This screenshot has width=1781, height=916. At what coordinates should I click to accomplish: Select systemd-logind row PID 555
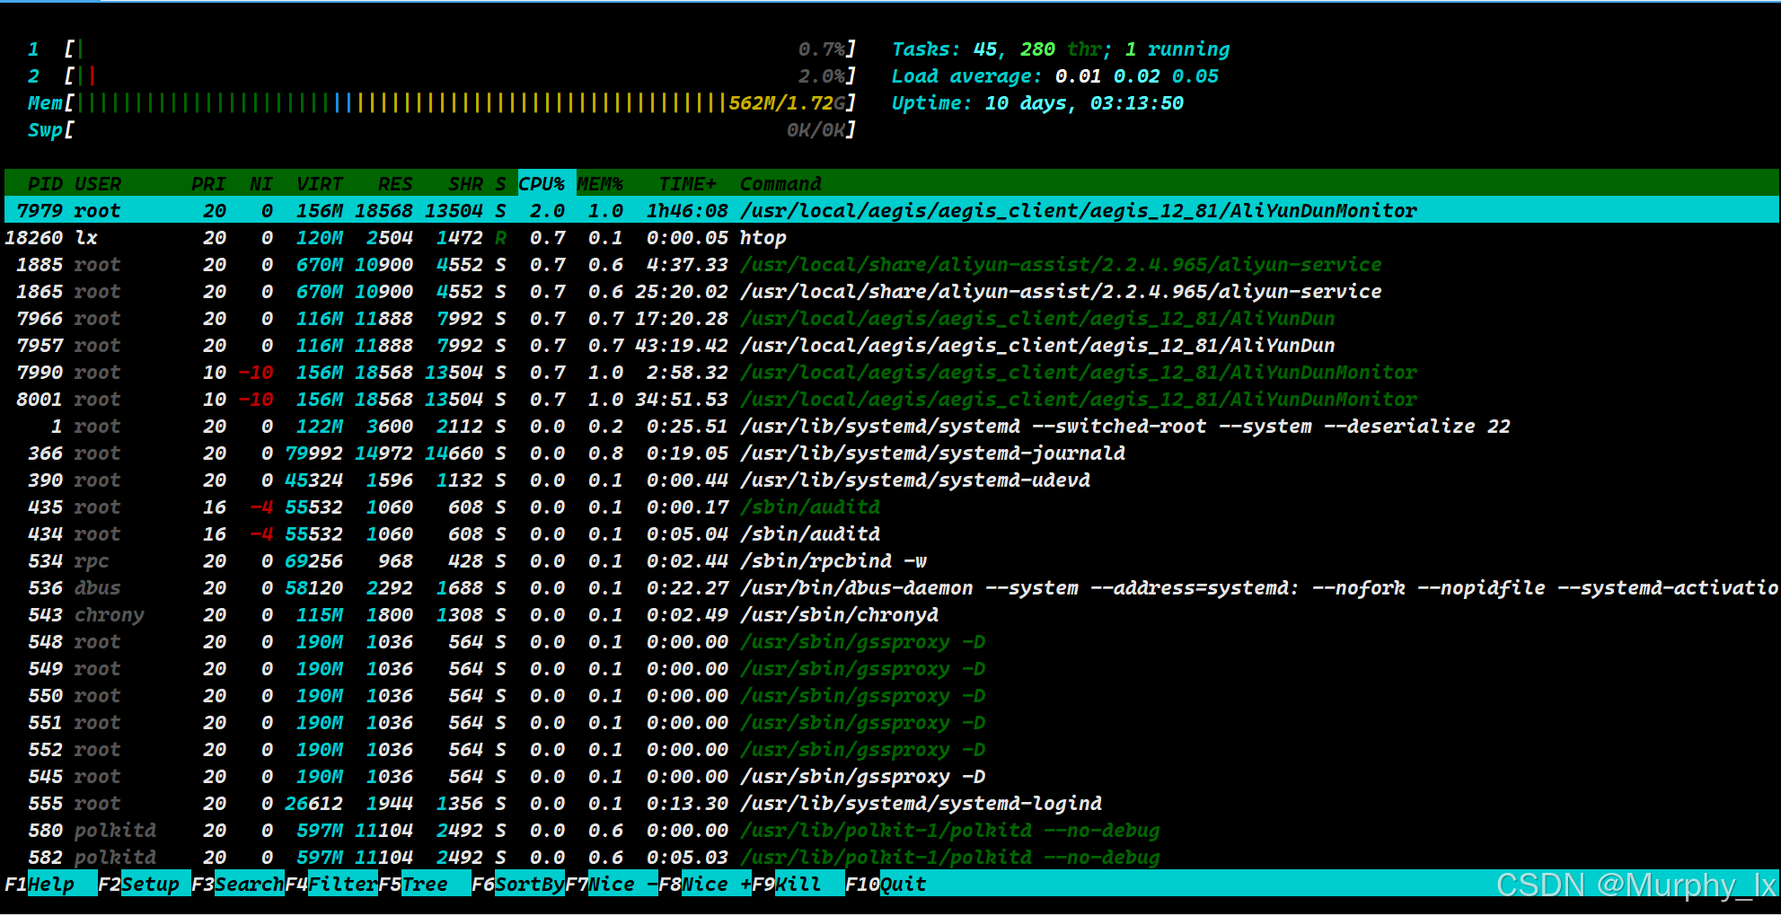[891, 803]
